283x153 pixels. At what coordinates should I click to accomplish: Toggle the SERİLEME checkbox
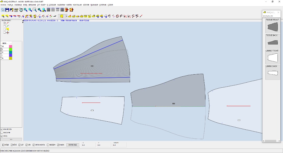(2, 133)
